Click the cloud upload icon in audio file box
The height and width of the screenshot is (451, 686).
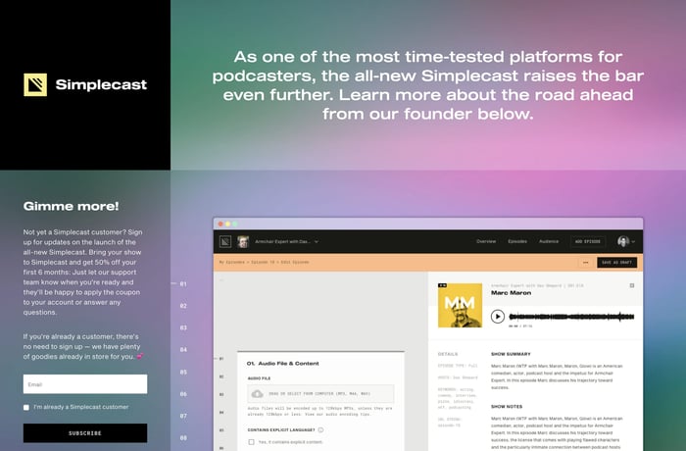pos(257,394)
